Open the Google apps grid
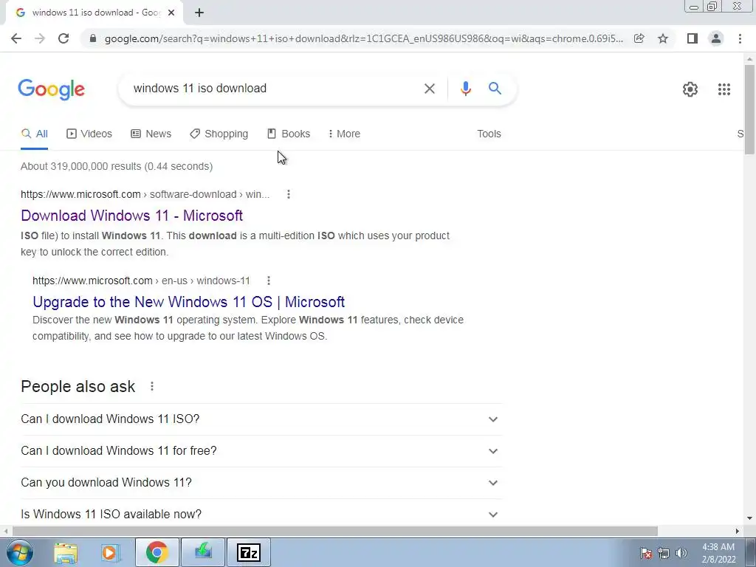756x567 pixels. tap(724, 89)
